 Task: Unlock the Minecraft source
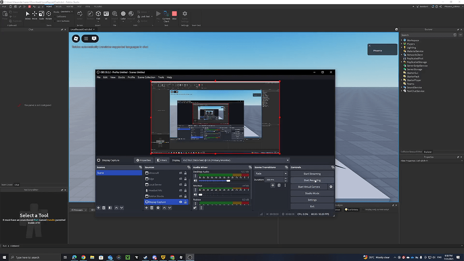[x=185, y=173]
